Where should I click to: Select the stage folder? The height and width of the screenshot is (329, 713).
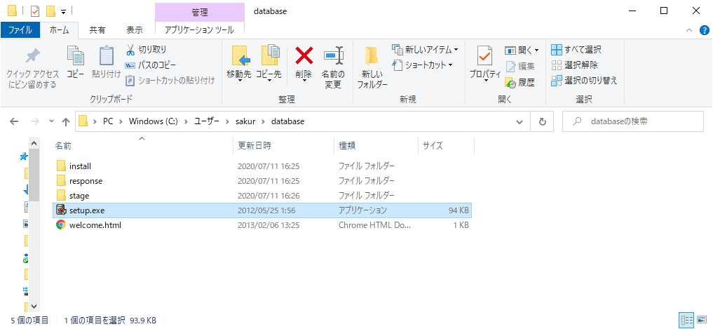coord(262,196)
